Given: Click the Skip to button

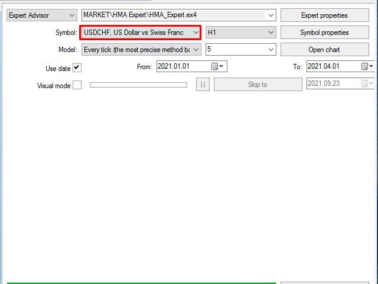Looking at the screenshot, I should click(258, 84).
